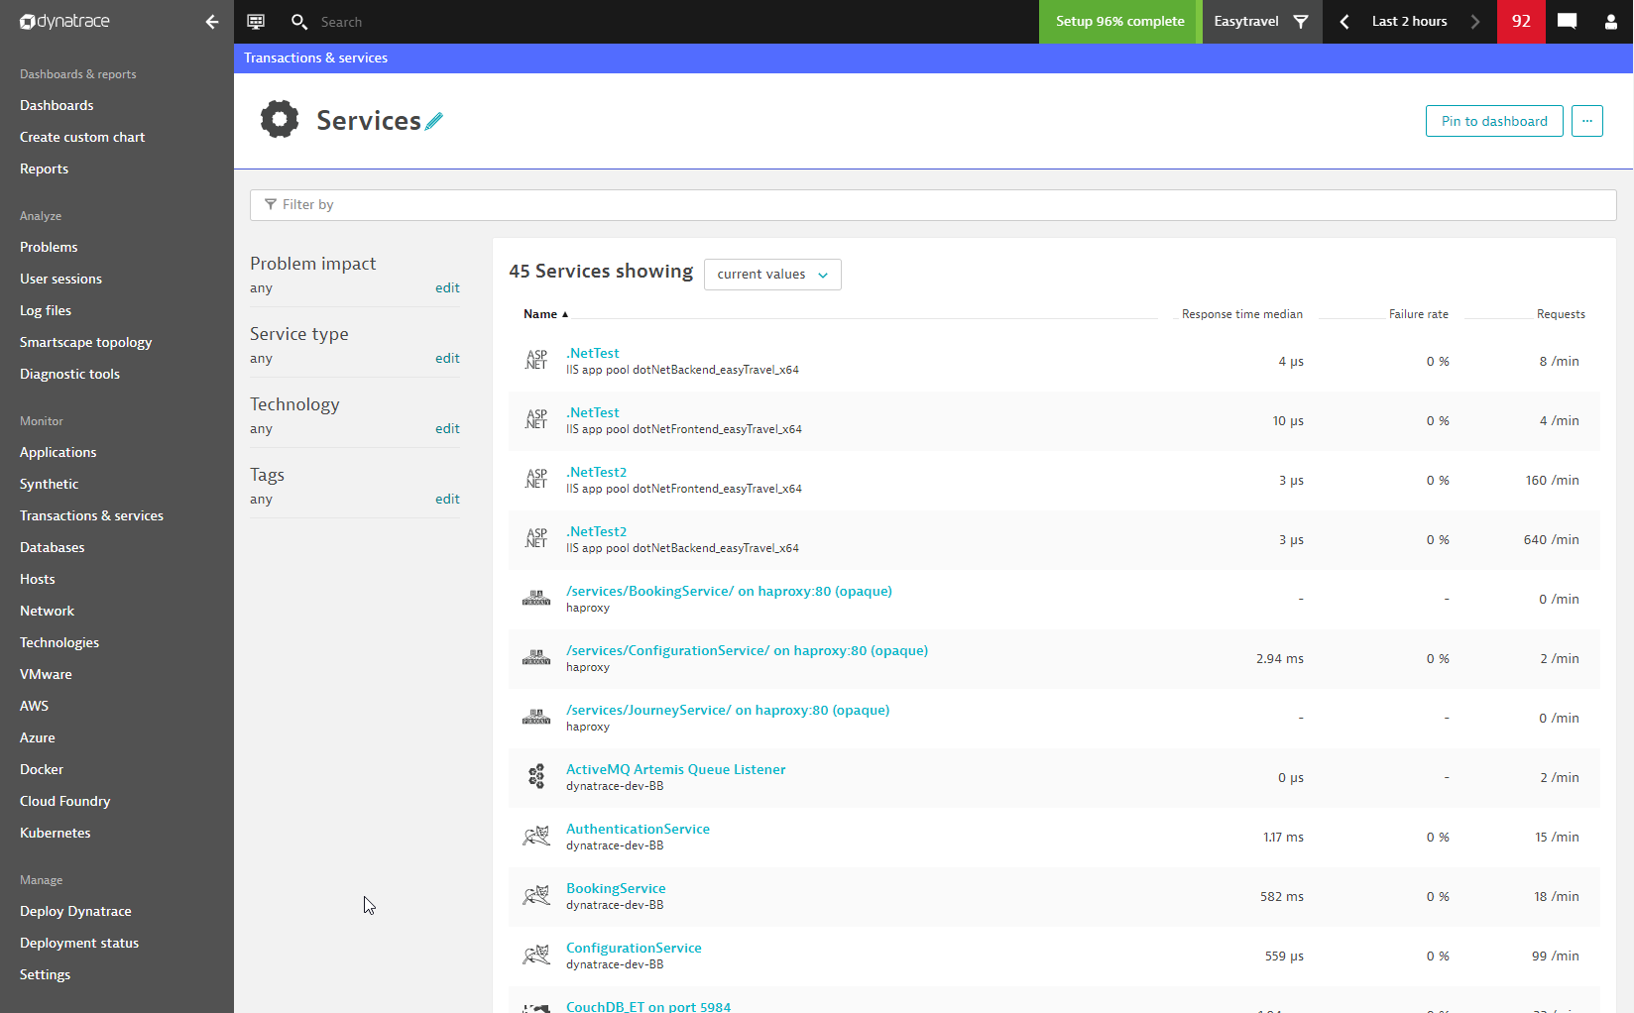This screenshot has width=1634, height=1013.
Task: Open the current values dropdown
Action: [772, 275]
